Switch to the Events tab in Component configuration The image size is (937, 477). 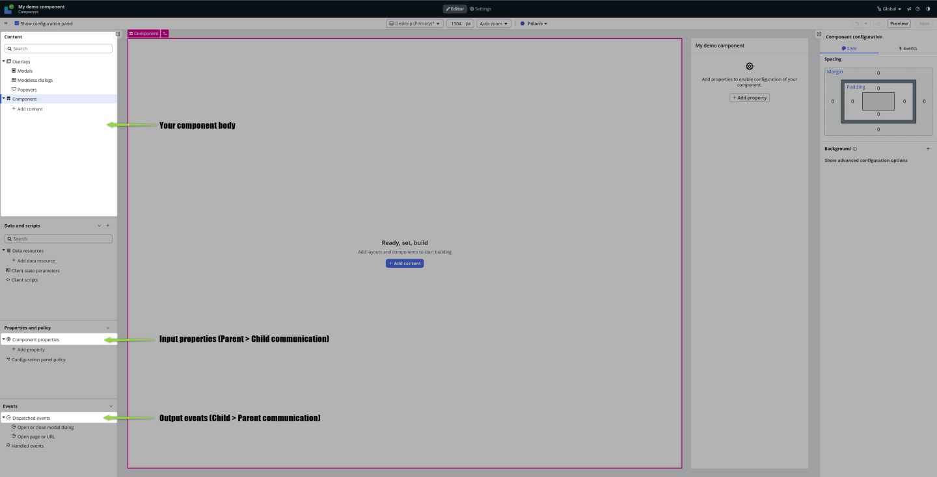(x=908, y=47)
